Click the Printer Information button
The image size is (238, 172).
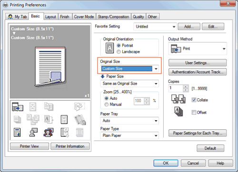click(70, 146)
